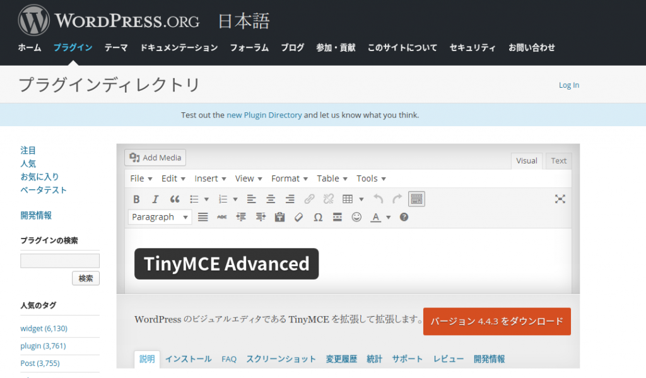Screen dimensions: 646x378
Task: Click the paste as text clipboard icon
Action: coord(279,217)
